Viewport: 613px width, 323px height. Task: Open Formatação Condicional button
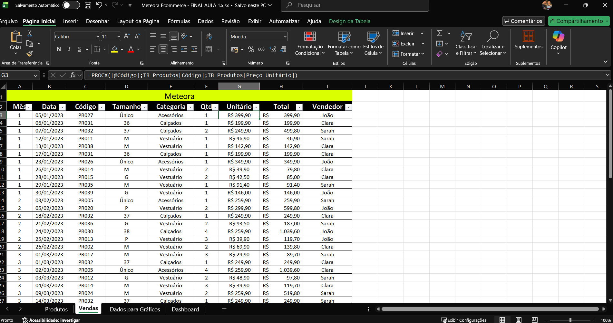[310, 43]
